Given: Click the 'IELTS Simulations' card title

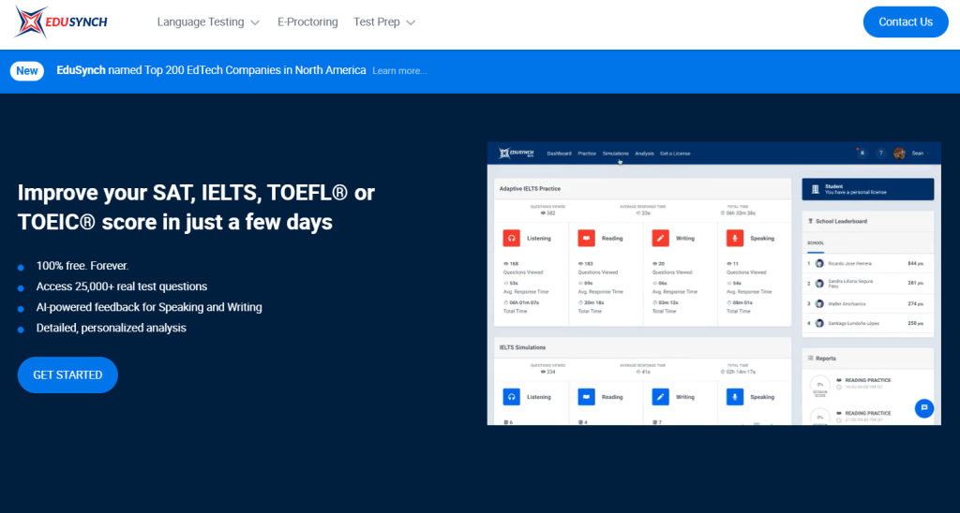Looking at the screenshot, I should 522,347.
